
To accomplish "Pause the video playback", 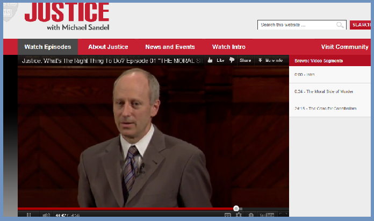I will pos(28,215).
